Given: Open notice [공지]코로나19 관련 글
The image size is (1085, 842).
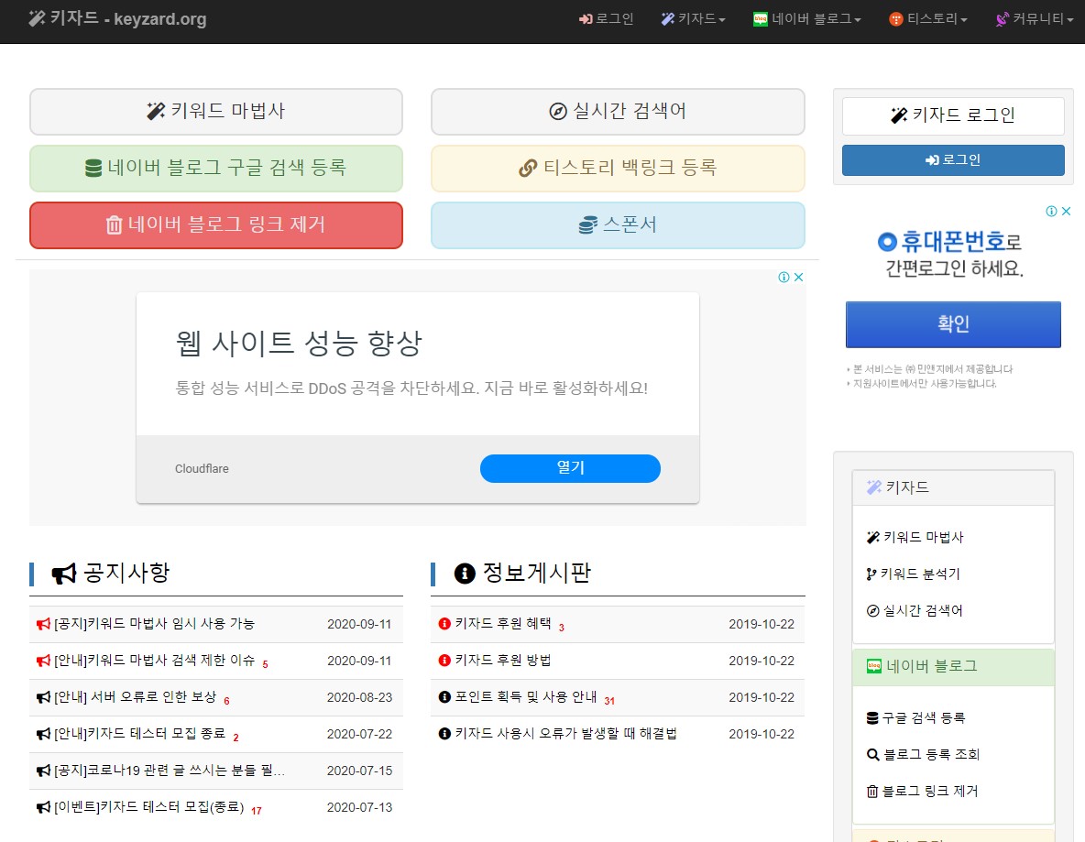Looking at the screenshot, I should [x=170, y=770].
